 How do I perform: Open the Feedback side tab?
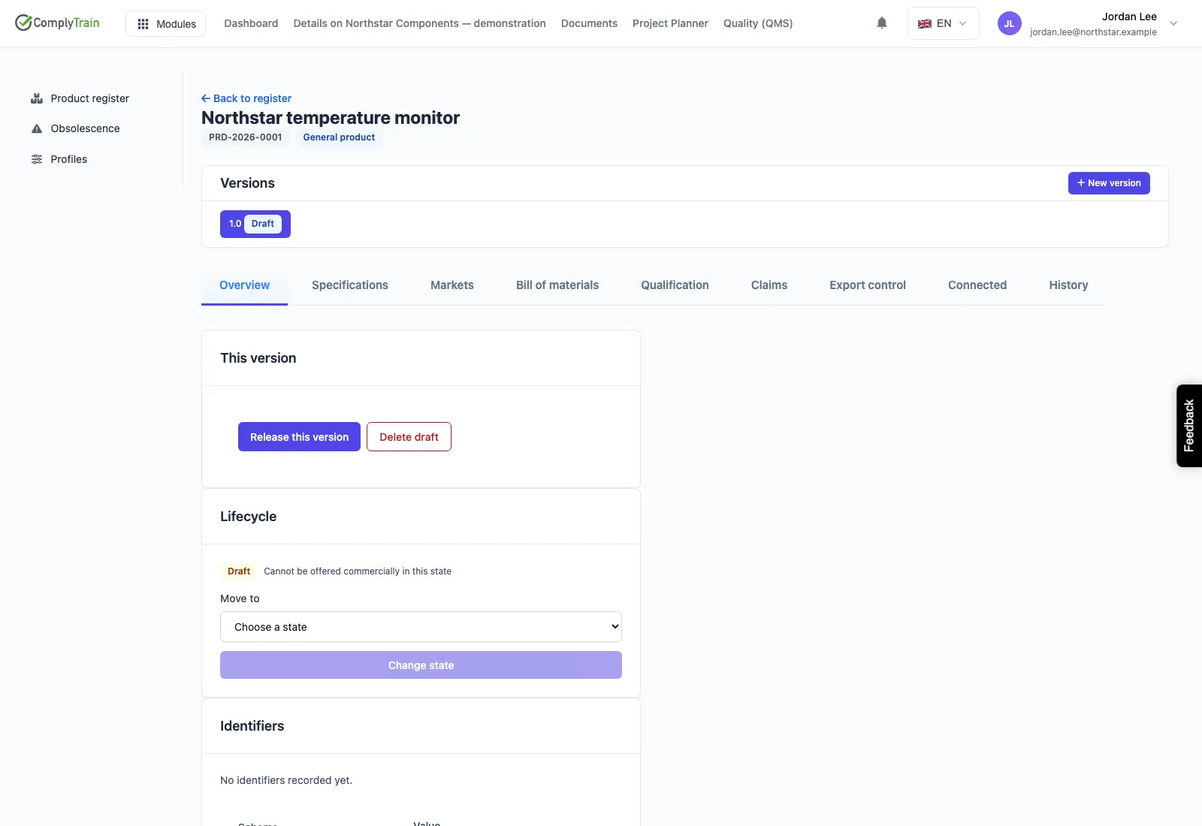(x=1188, y=426)
